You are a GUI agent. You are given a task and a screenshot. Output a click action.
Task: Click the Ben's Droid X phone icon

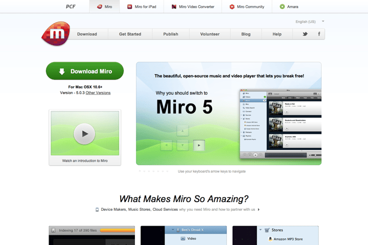(x=178, y=230)
